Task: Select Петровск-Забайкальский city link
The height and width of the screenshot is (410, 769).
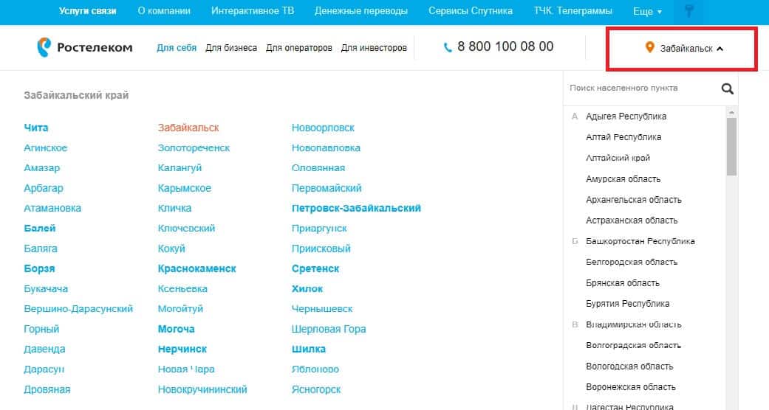Action: coord(356,208)
